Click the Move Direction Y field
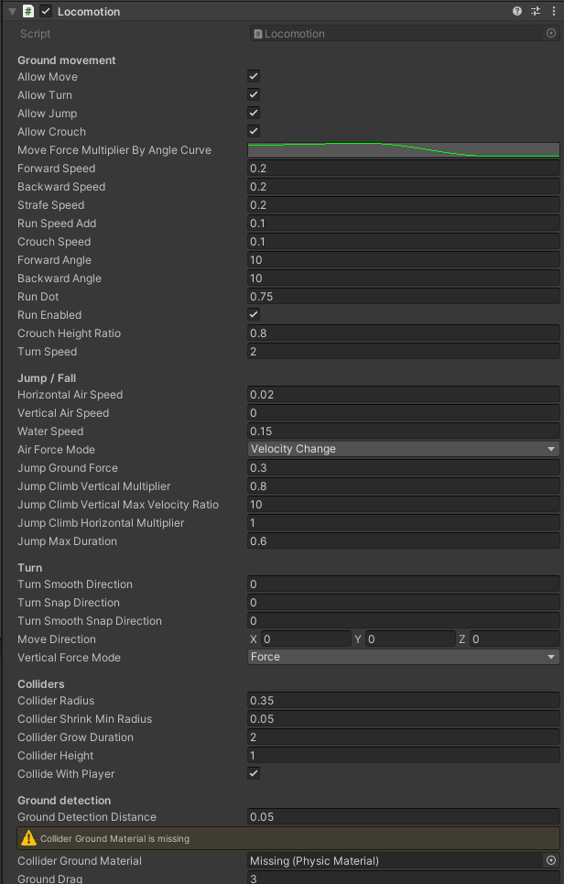The height and width of the screenshot is (884, 564). pyautogui.click(x=410, y=638)
